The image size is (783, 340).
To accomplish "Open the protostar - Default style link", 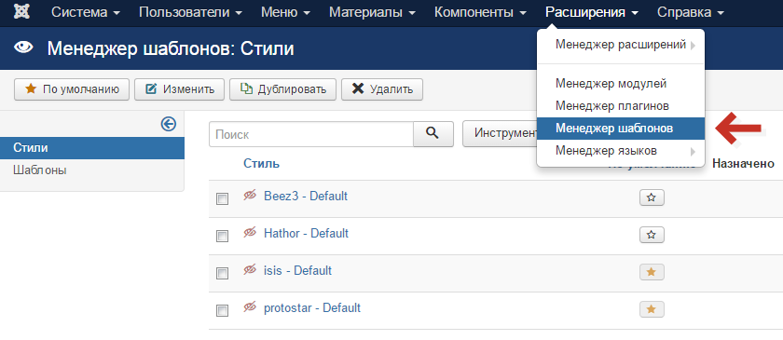I will [x=312, y=307].
